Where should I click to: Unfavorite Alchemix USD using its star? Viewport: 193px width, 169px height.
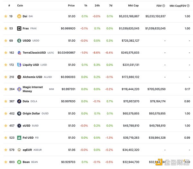coord(5,77)
